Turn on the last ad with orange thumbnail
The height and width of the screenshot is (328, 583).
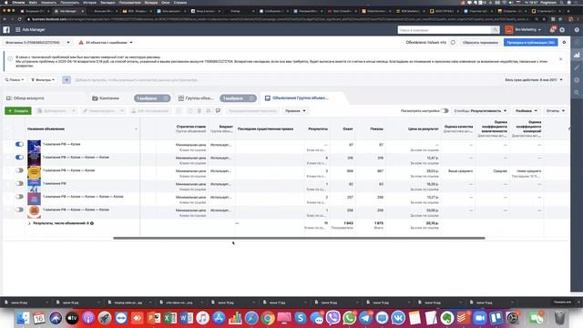tap(19, 210)
